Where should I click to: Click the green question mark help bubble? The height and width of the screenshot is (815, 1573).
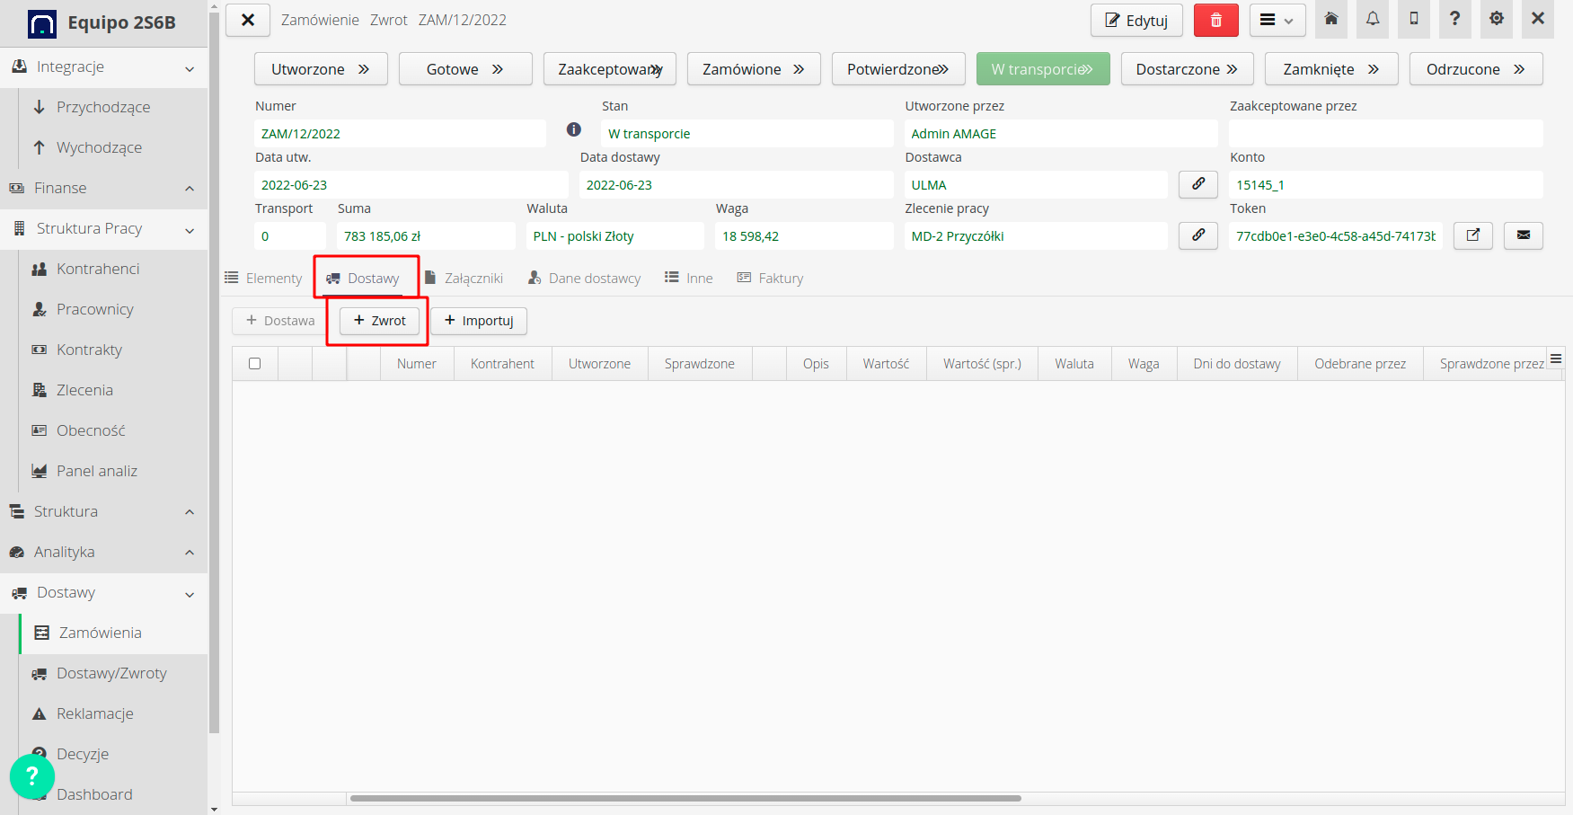(x=32, y=775)
